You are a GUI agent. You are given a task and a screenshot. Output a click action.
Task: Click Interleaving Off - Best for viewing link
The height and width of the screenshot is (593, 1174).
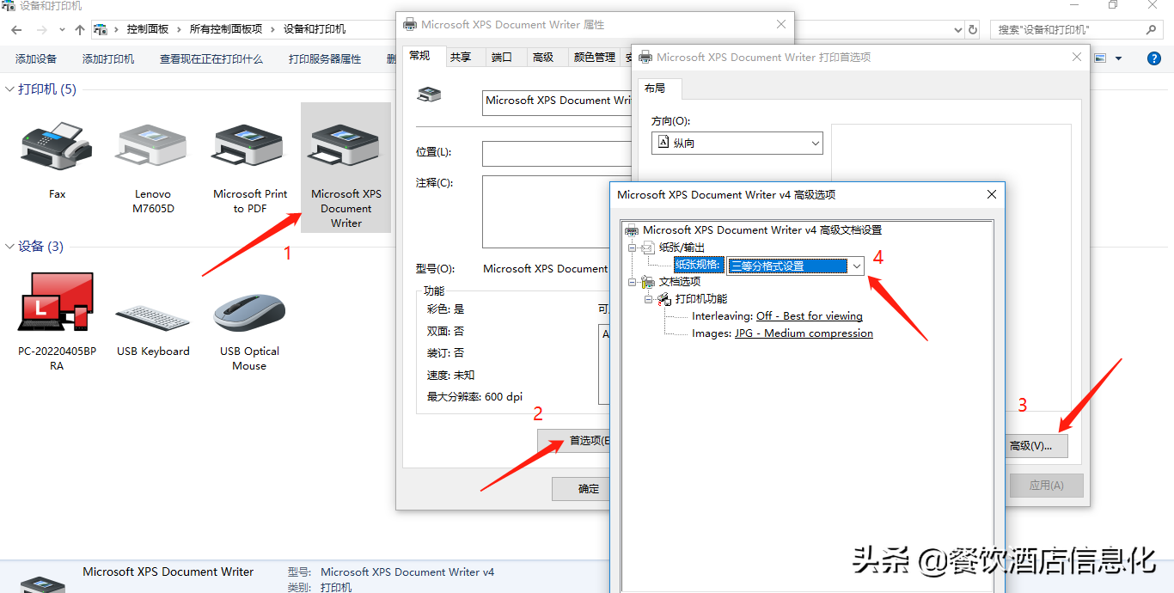(x=809, y=316)
